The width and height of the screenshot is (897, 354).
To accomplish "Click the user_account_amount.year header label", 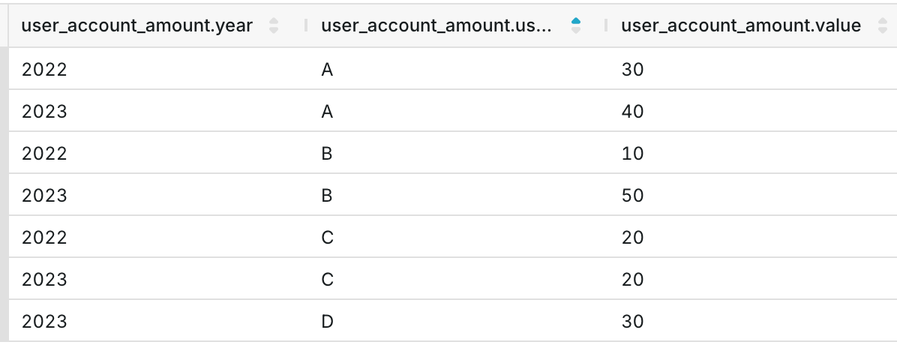I will click(x=137, y=26).
